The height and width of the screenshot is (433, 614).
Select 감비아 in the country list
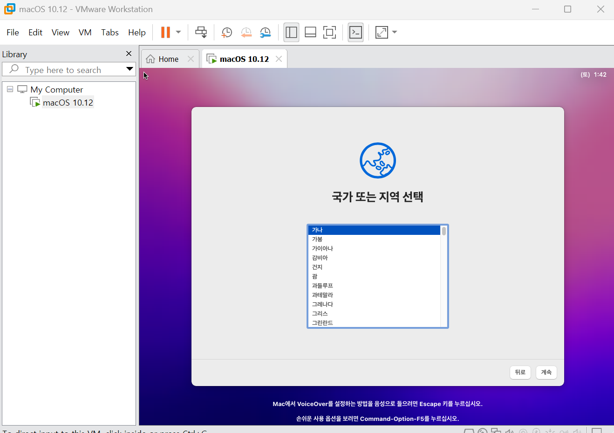coord(374,258)
